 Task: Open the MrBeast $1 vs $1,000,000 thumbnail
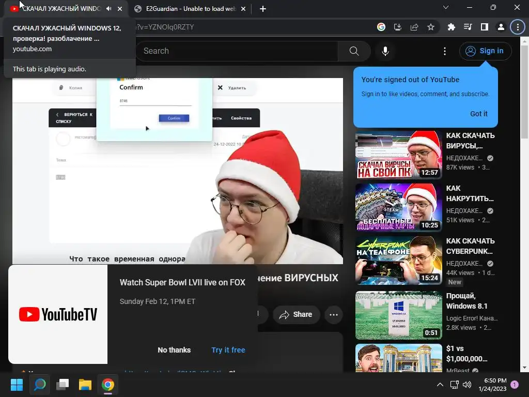398,358
